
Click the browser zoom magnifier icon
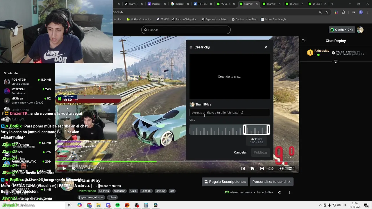(x=320, y=12)
